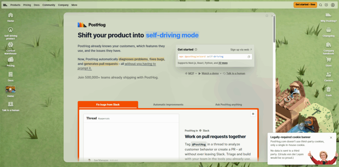The width and height of the screenshot is (339, 167).
Task: Click Join 500,000+ teams text
Action: tap(118, 77)
